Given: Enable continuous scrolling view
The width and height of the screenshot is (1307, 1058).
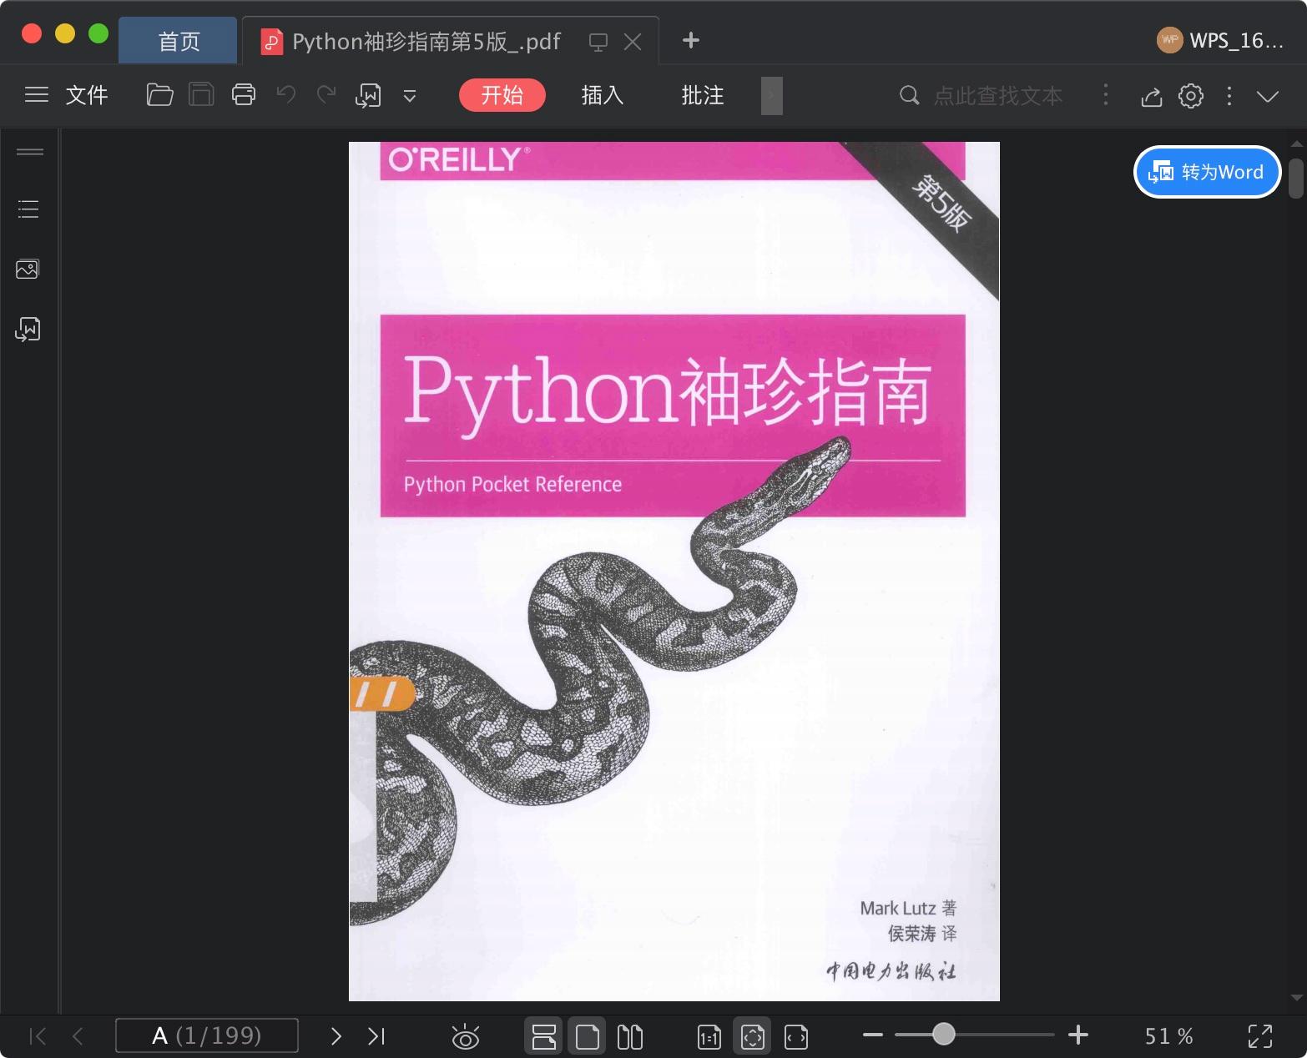Looking at the screenshot, I should [x=544, y=1036].
